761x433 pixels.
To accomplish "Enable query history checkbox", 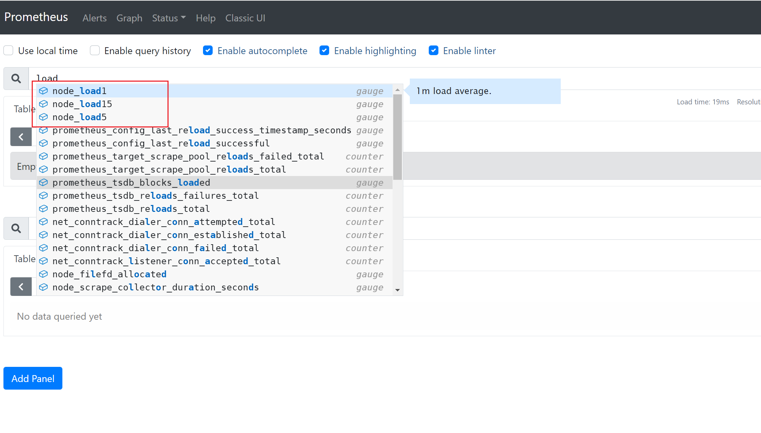I will coord(95,51).
